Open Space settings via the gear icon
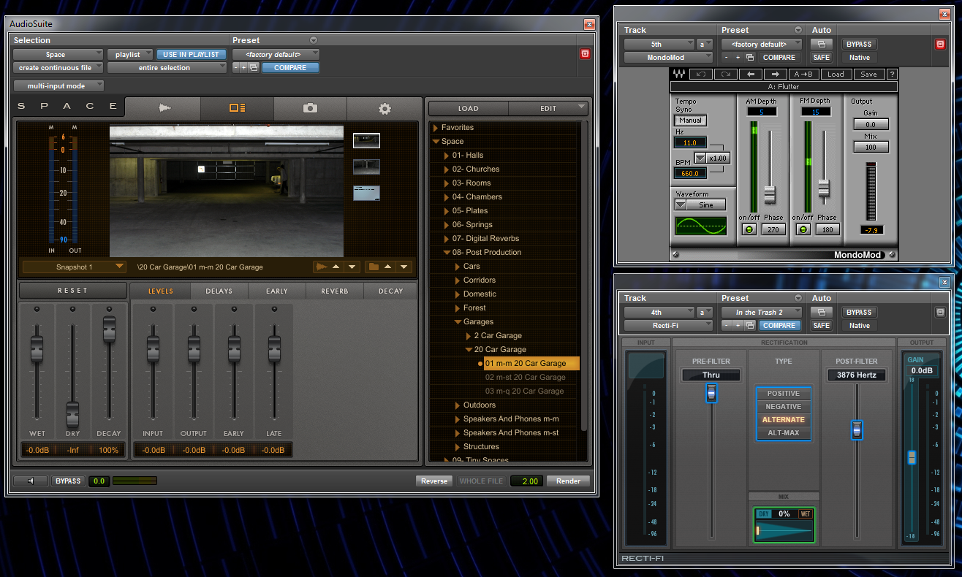The height and width of the screenshot is (577, 962). pos(385,108)
